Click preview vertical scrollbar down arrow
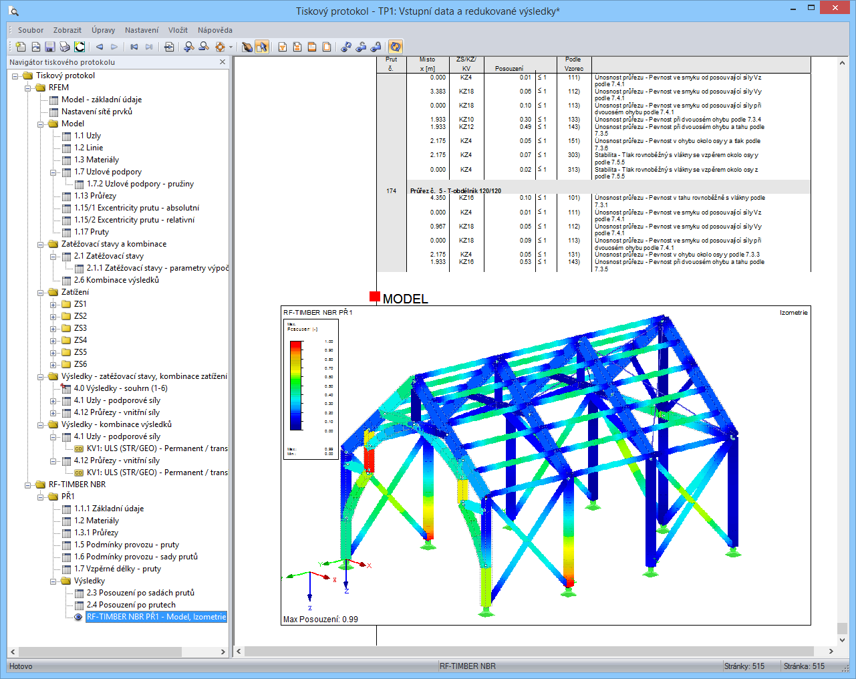856x679 pixels. coord(842,640)
